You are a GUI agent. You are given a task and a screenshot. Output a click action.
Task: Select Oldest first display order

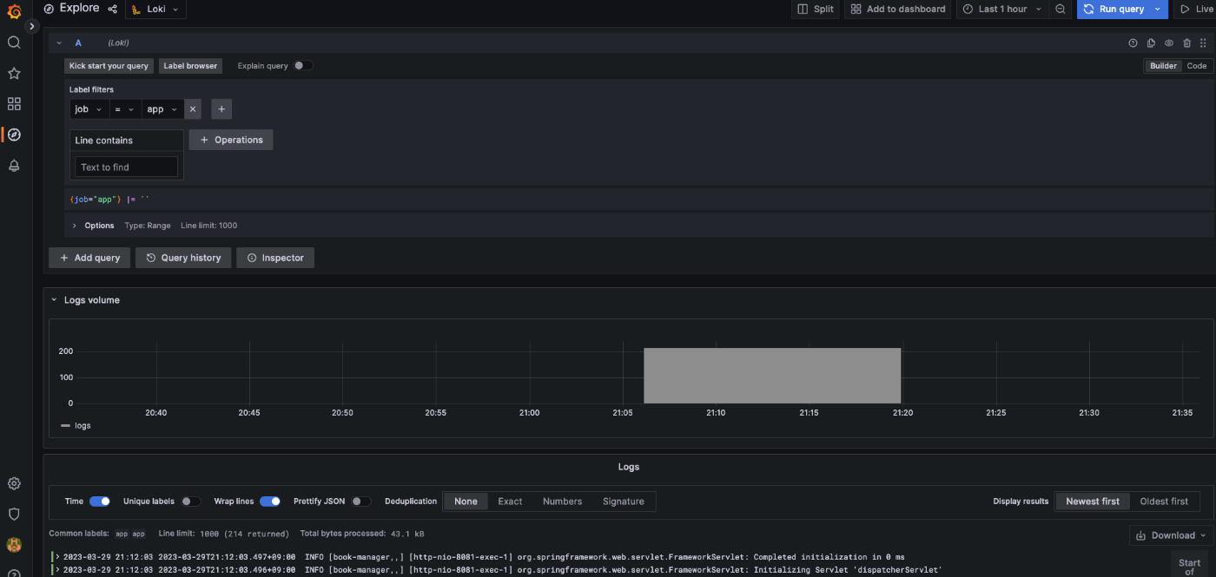click(1164, 502)
